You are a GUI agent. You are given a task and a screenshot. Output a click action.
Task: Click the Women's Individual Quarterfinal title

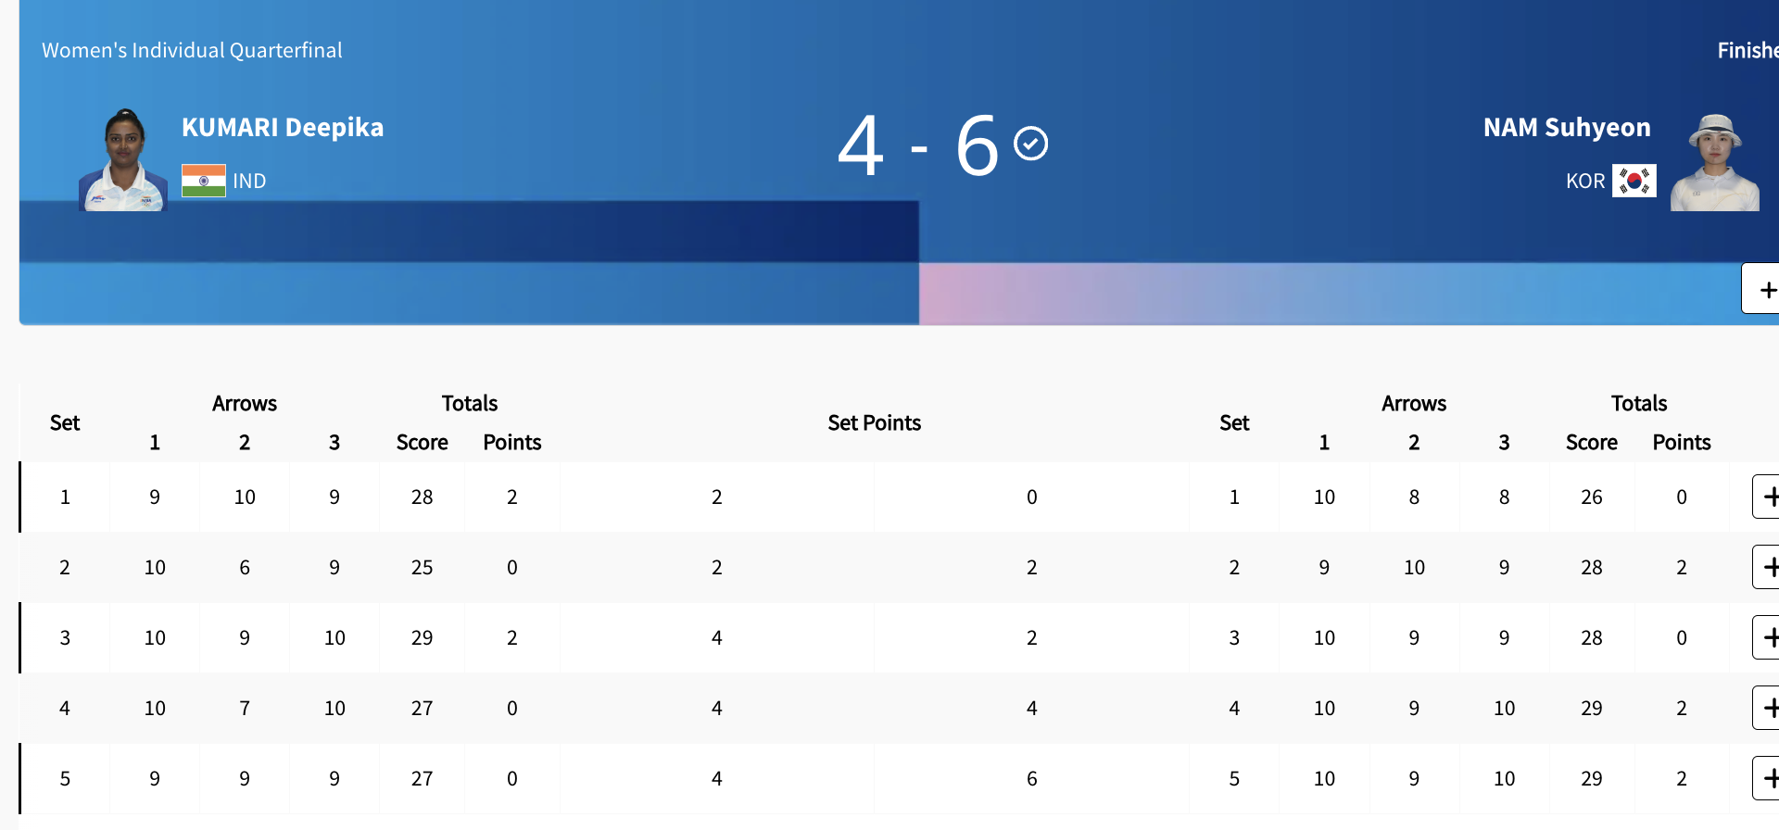click(x=192, y=50)
